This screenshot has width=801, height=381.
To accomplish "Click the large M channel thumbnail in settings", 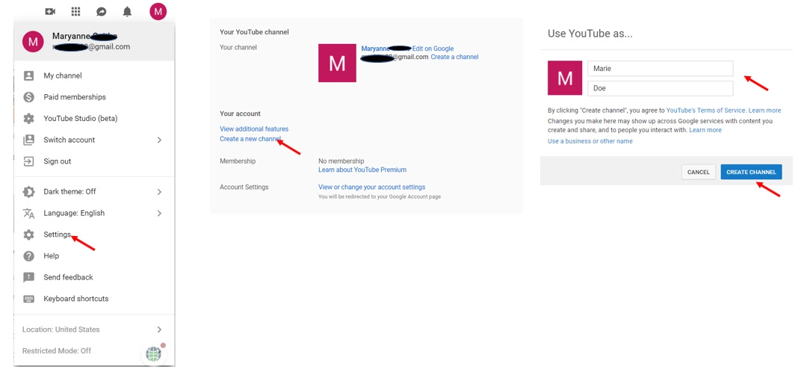I will pyautogui.click(x=337, y=63).
